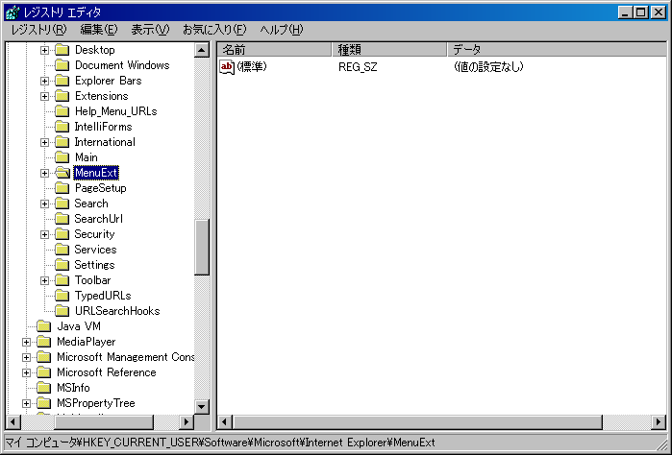Expand the MediaPlayer key
This screenshot has width=672, height=455.
click(26, 342)
